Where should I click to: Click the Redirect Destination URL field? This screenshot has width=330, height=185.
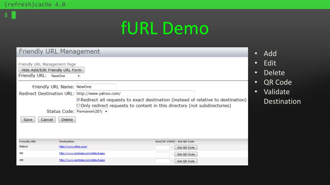(135, 93)
